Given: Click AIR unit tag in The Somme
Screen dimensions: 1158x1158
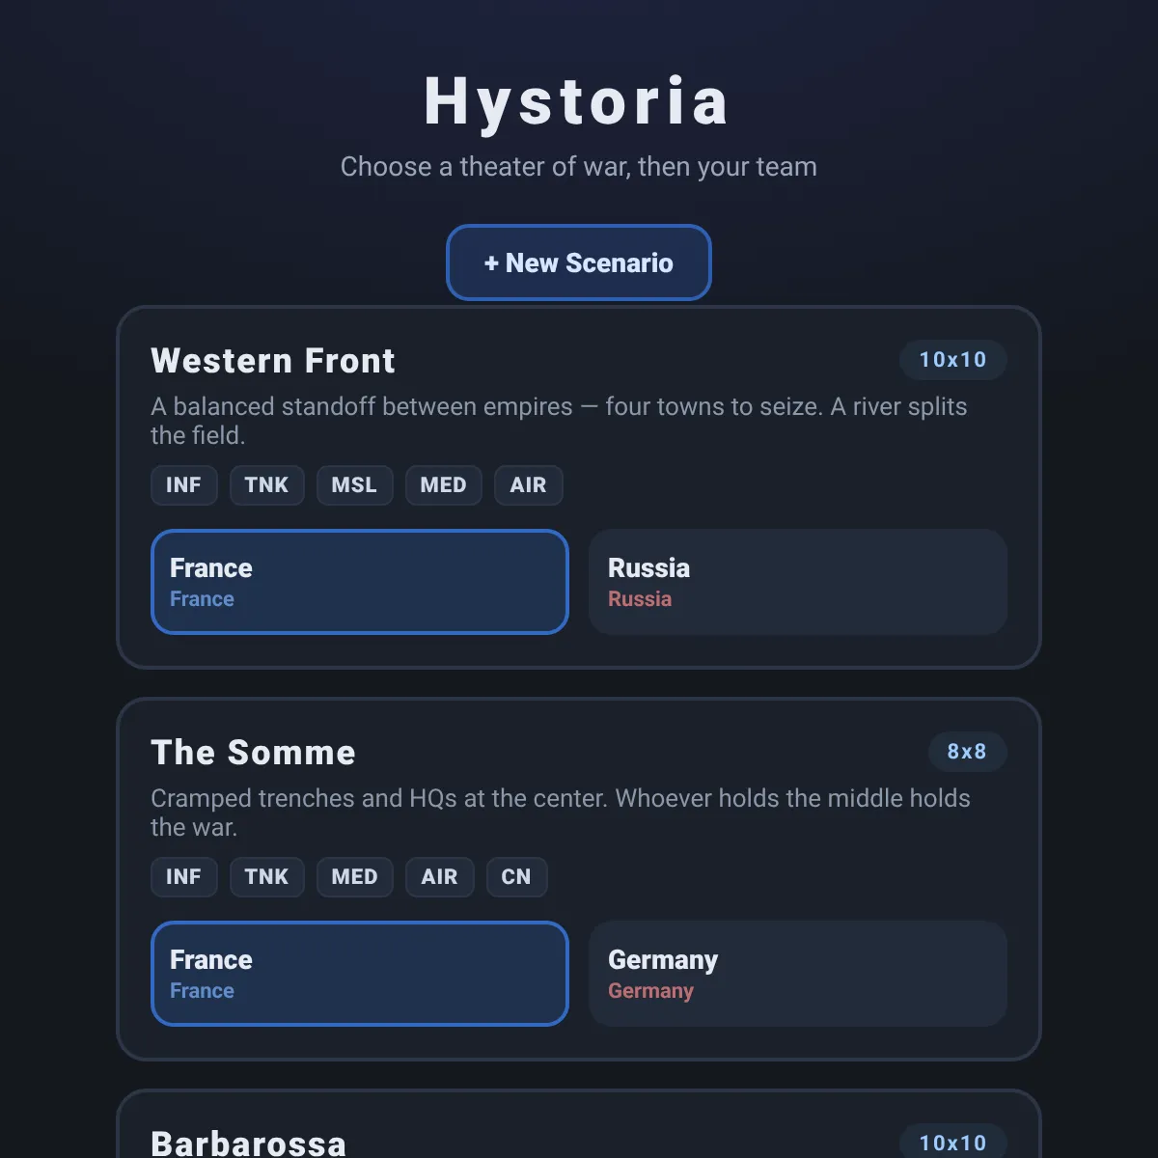Looking at the screenshot, I should (x=439, y=877).
